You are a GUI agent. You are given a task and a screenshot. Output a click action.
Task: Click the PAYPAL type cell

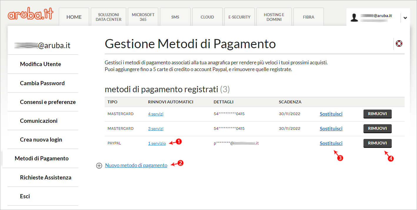tap(114, 143)
